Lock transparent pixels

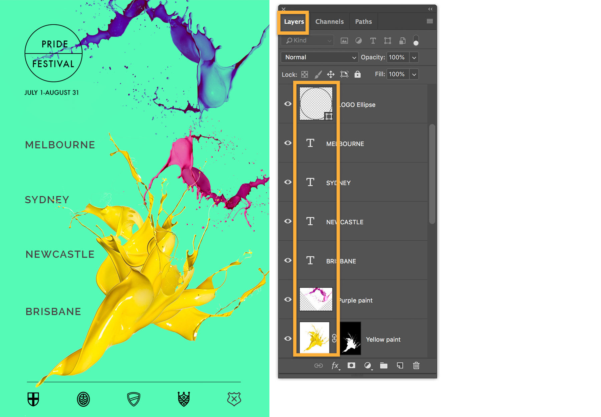click(x=304, y=74)
